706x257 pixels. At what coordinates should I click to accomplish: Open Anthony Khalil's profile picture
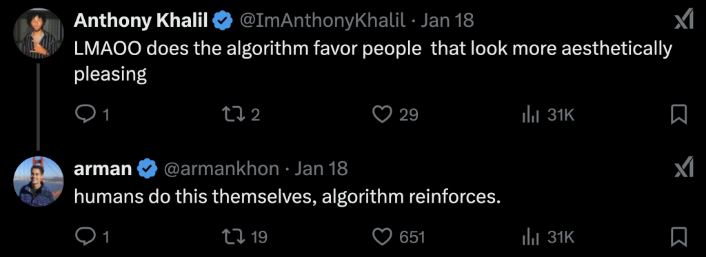39,33
